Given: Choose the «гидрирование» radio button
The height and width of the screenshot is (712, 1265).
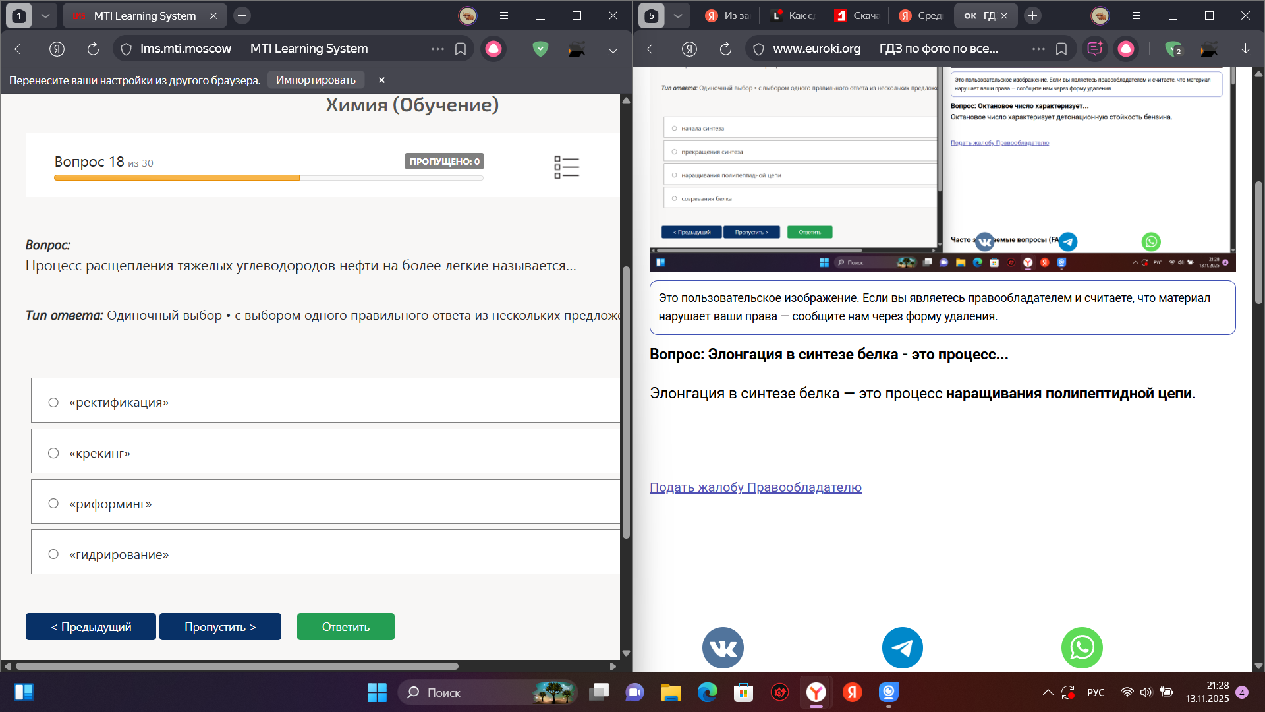Looking at the screenshot, I should point(53,554).
